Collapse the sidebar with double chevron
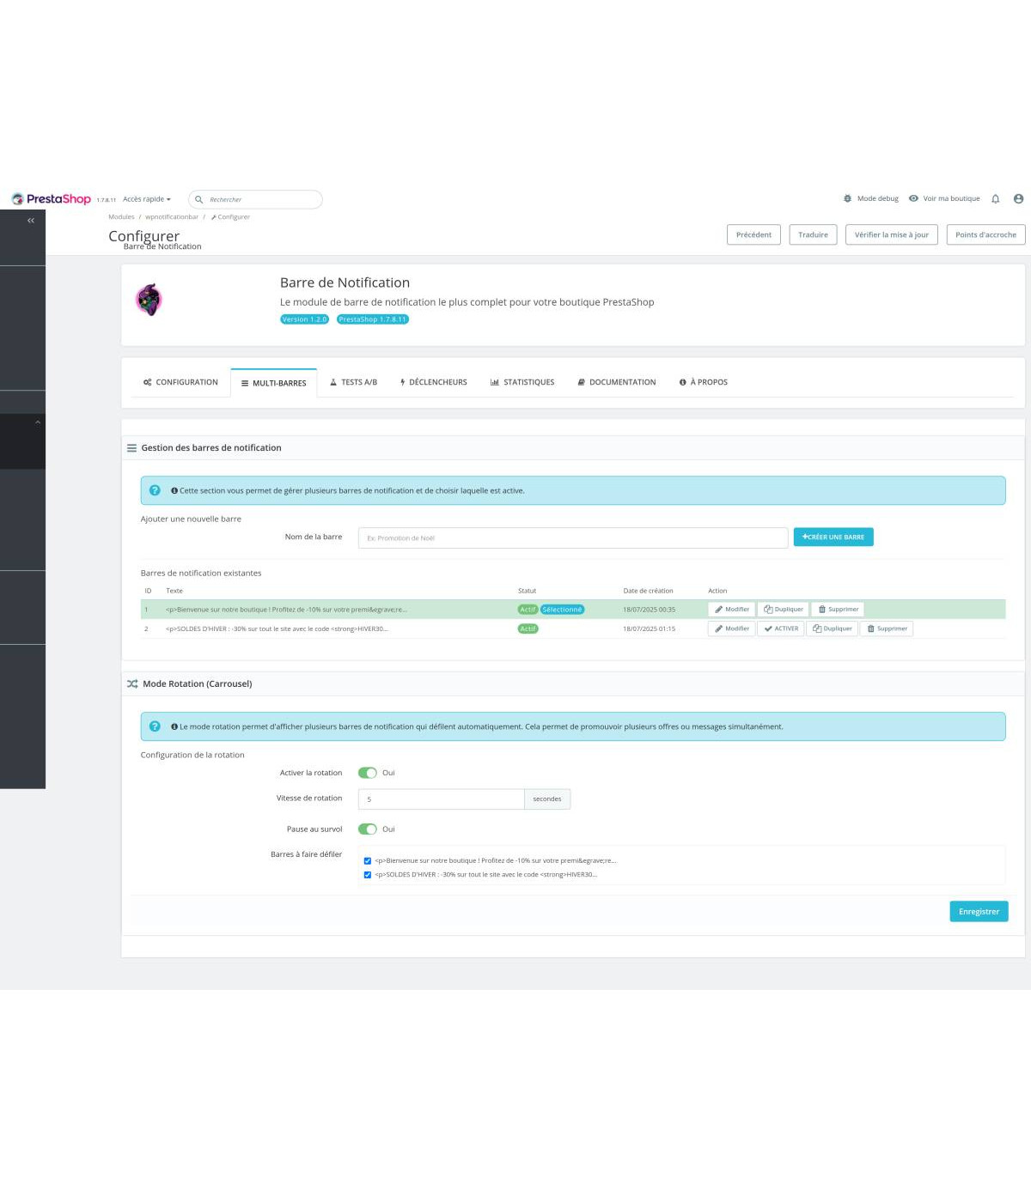The image size is (1031, 1178). point(31,221)
